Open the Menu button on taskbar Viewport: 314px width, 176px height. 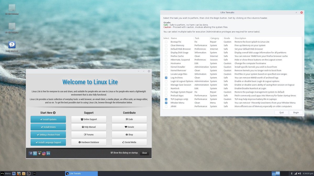(x=5, y=173)
